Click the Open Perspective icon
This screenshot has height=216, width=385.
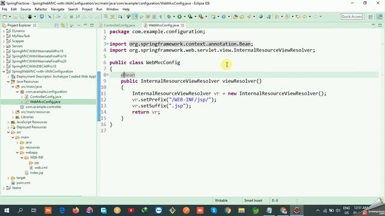click(371, 17)
